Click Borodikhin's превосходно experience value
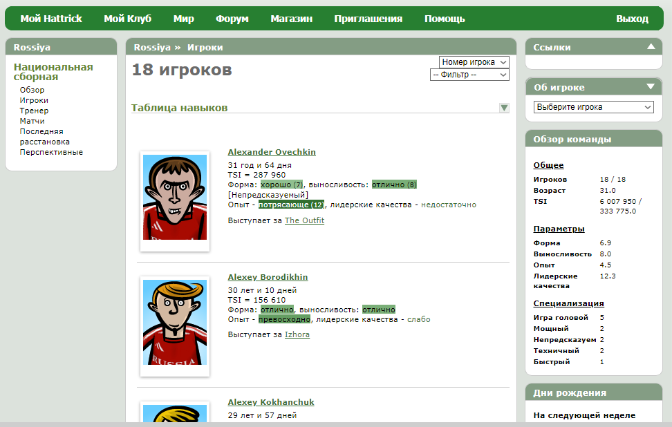The height and width of the screenshot is (427, 672). point(285,319)
